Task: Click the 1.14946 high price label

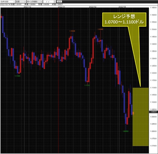Action: point(100,29)
